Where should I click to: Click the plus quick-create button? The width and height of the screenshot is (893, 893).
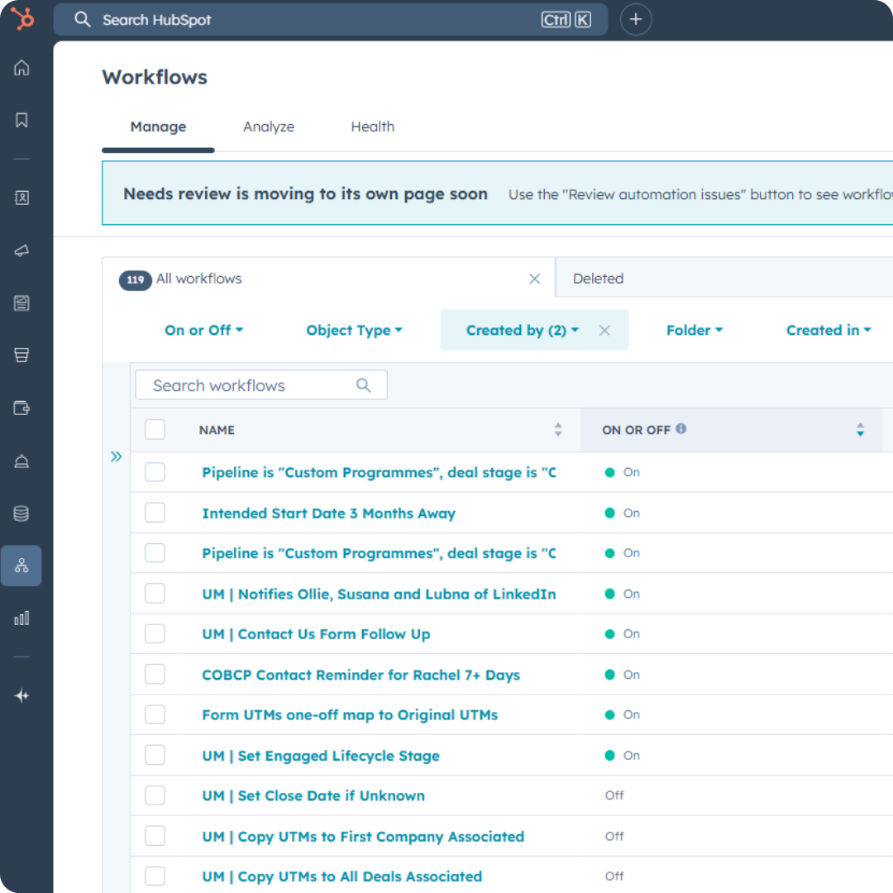[x=636, y=19]
